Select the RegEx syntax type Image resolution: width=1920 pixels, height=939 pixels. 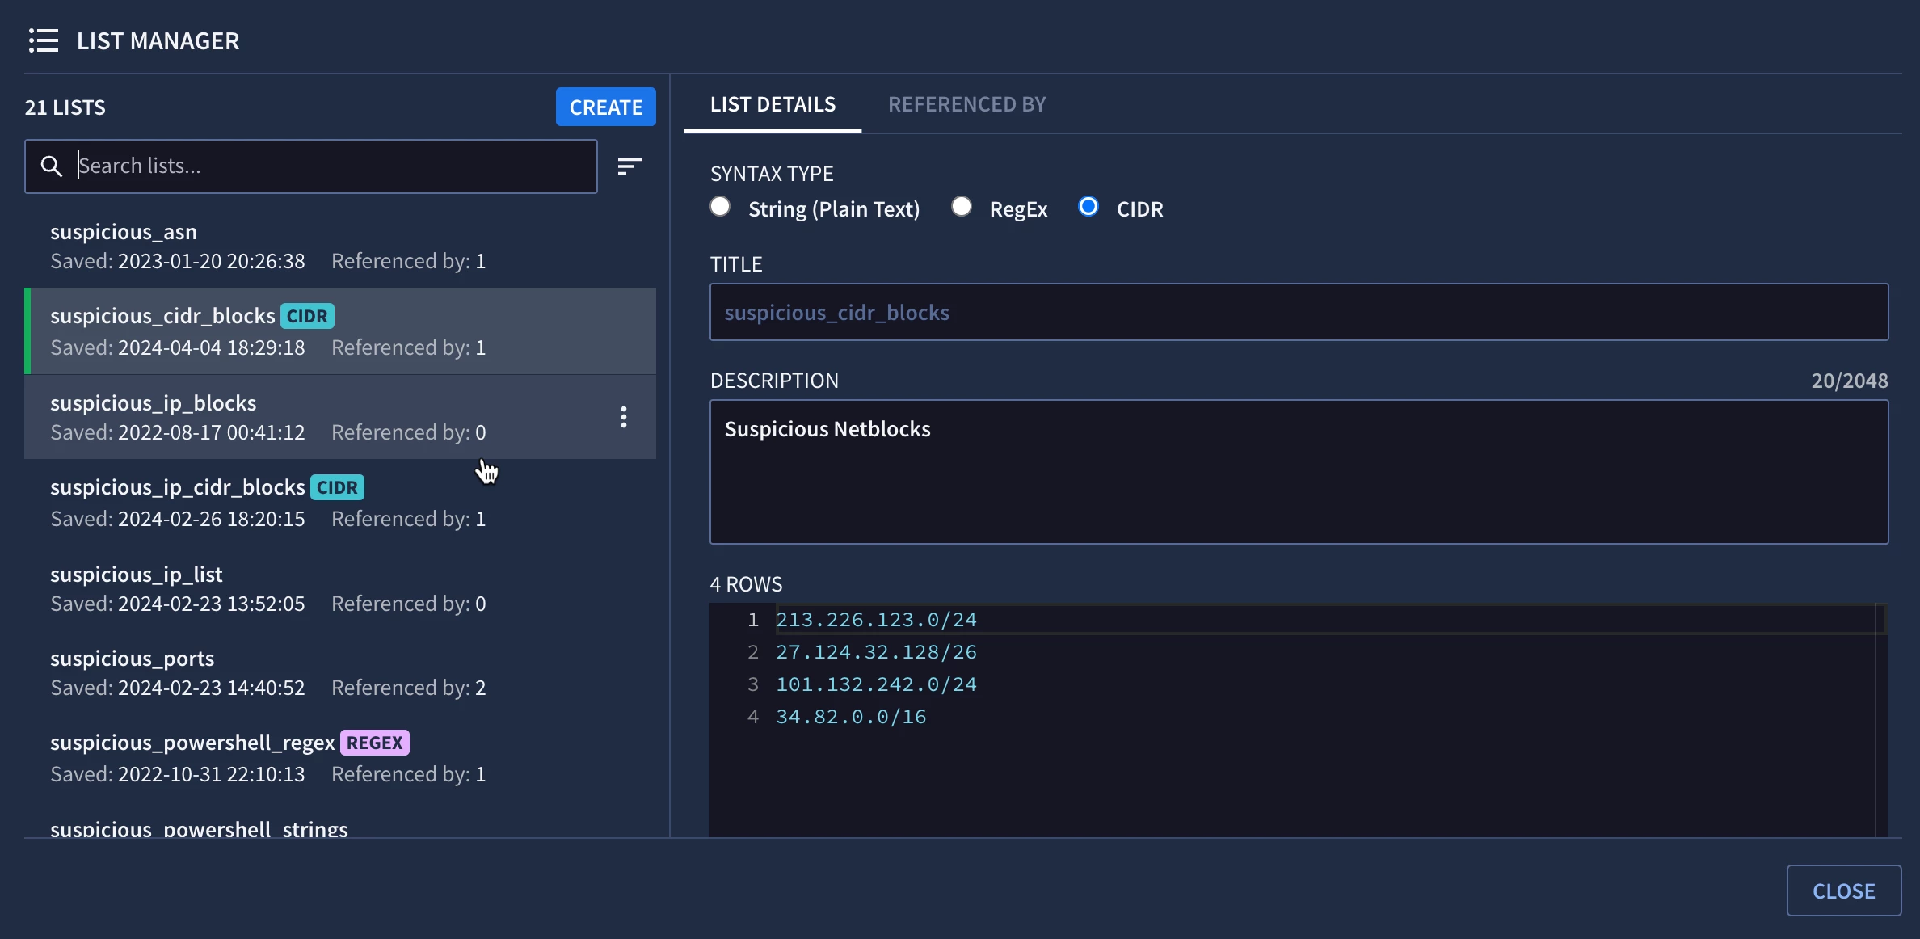(962, 207)
